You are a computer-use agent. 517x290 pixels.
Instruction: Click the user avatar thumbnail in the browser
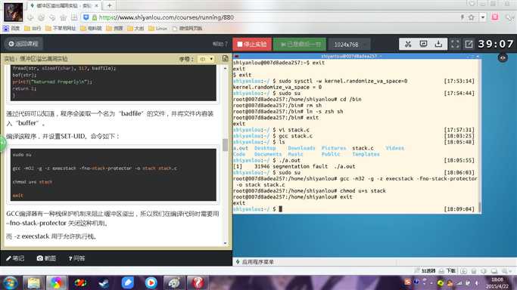(x=13, y=12)
